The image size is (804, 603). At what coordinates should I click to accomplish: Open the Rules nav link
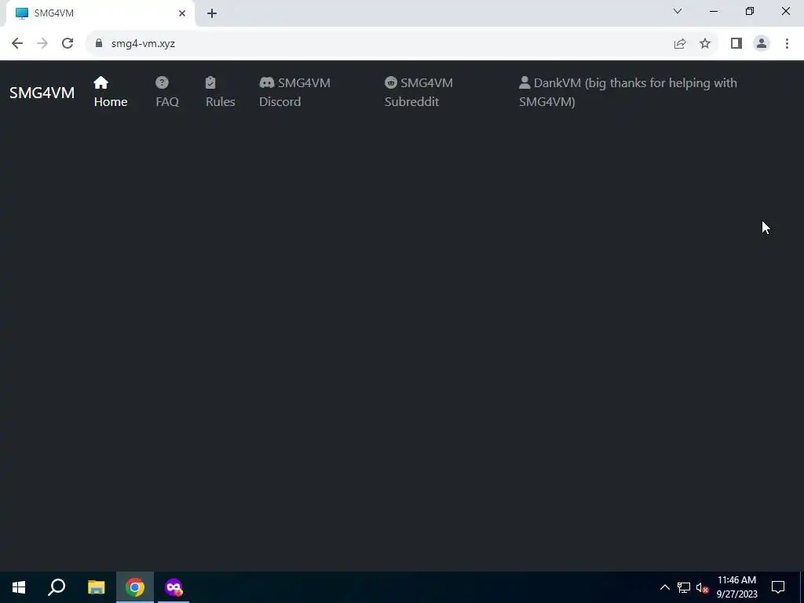(221, 93)
